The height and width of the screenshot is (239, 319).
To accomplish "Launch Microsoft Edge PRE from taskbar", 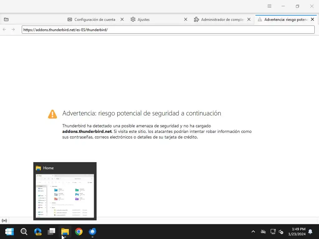I will tap(38, 232).
